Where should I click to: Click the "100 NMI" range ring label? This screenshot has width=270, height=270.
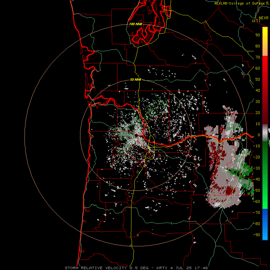coord(136,24)
